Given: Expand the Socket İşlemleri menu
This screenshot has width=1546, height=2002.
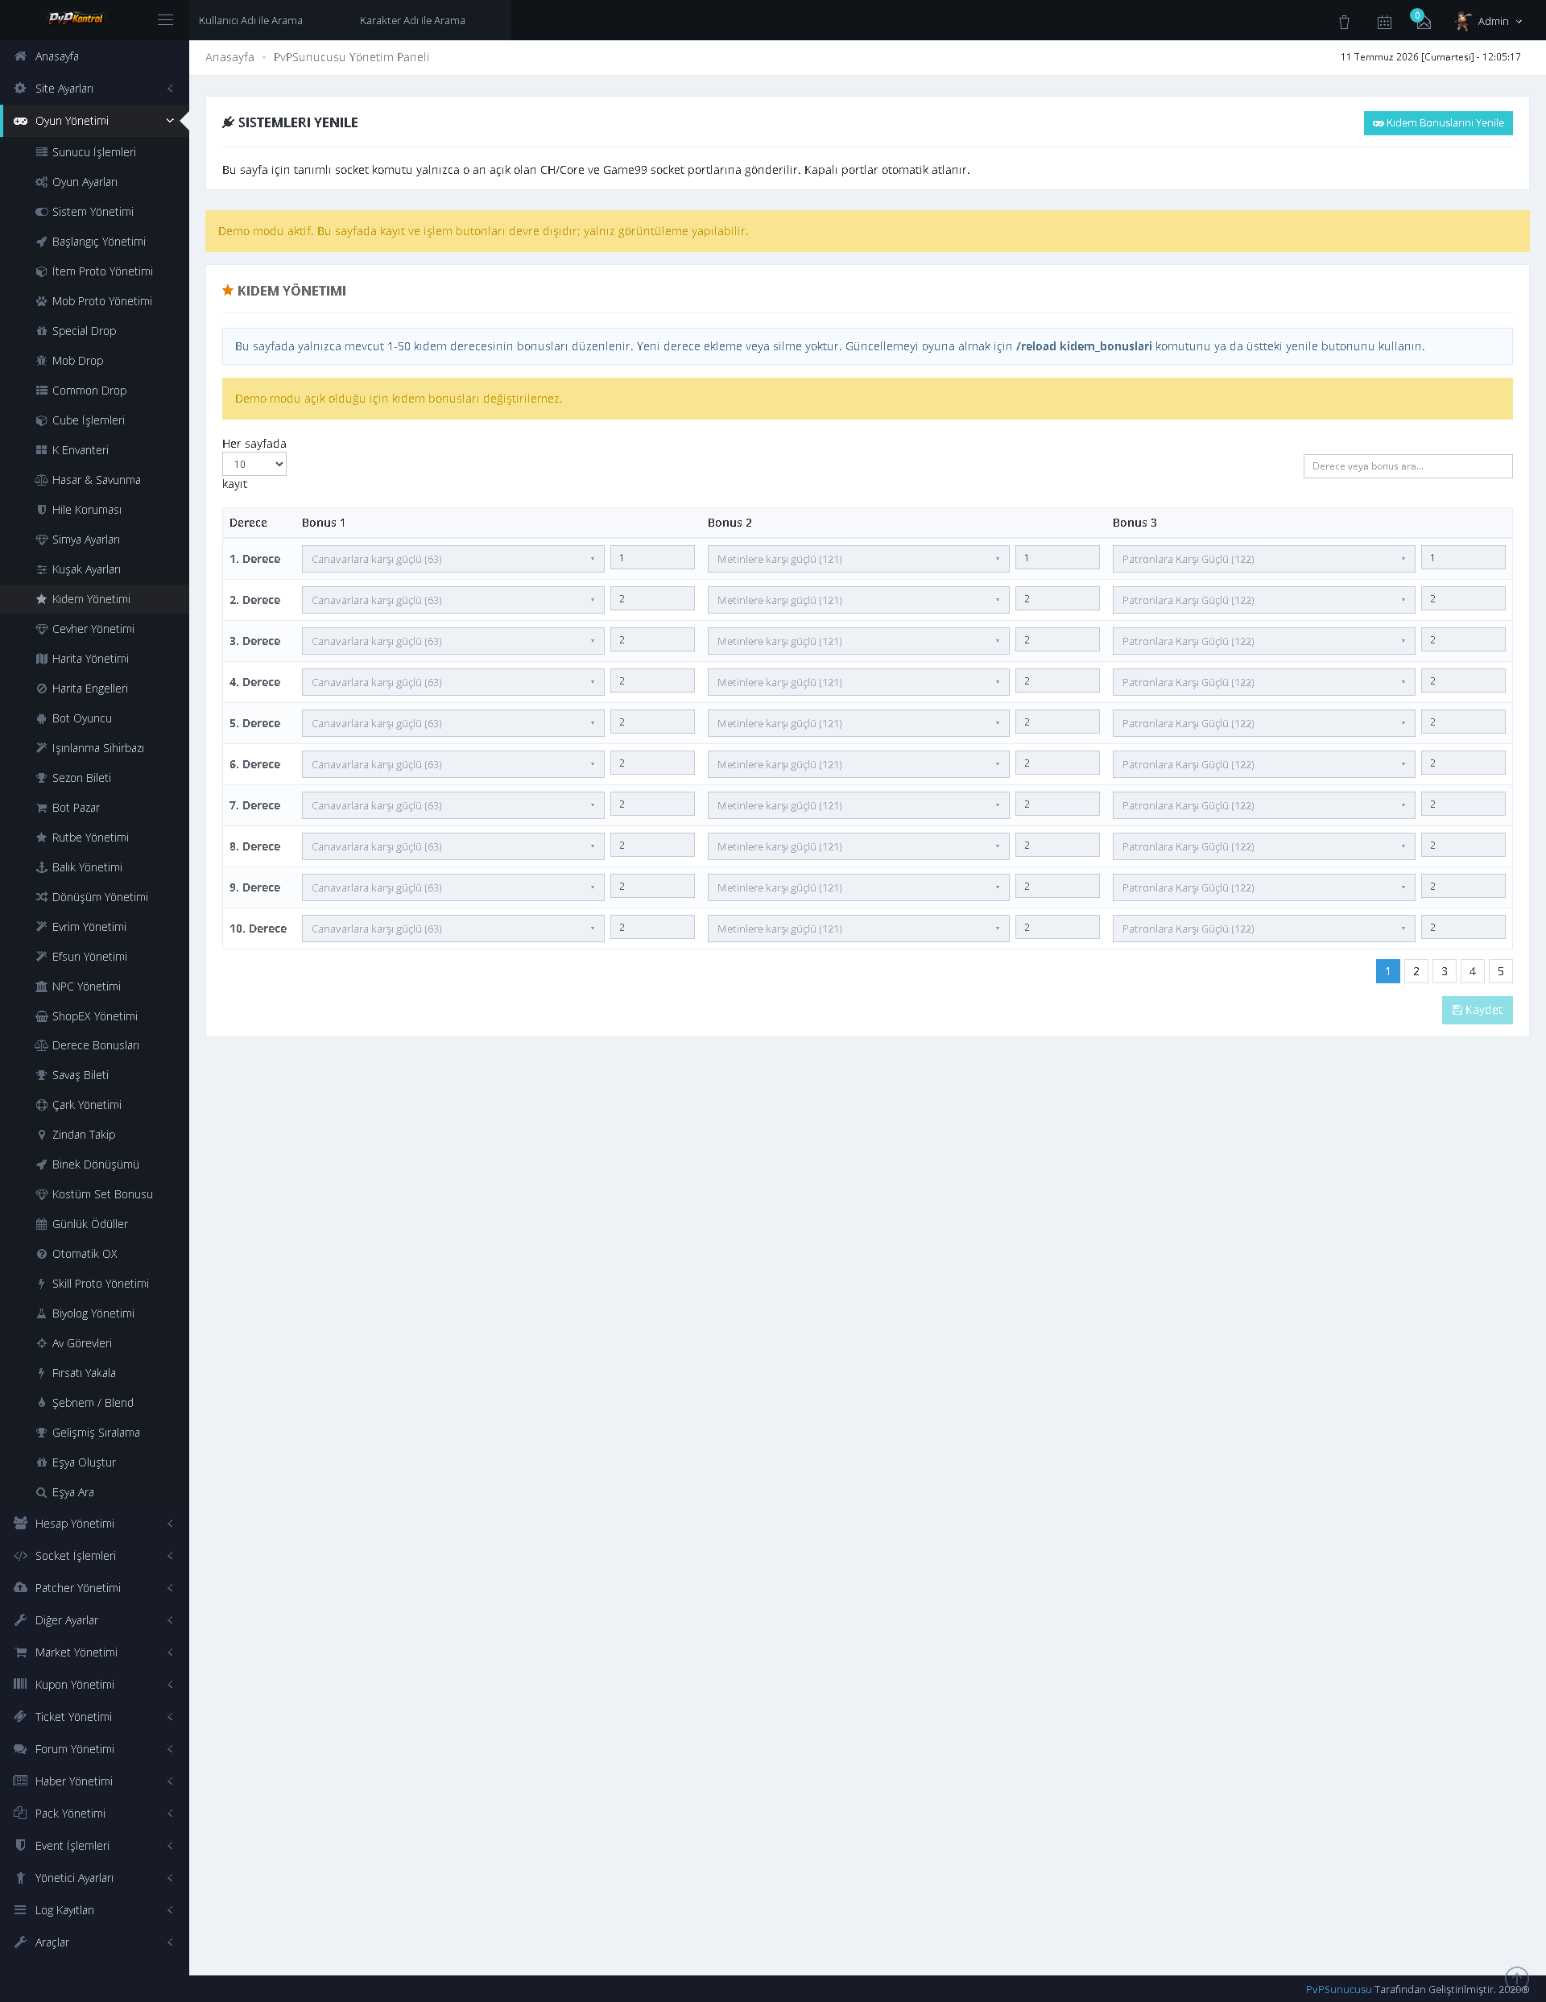Looking at the screenshot, I should (94, 1556).
